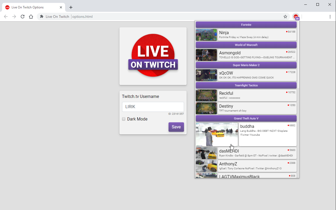Click the browser back arrow
336x210 pixels.
click(x=6, y=17)
